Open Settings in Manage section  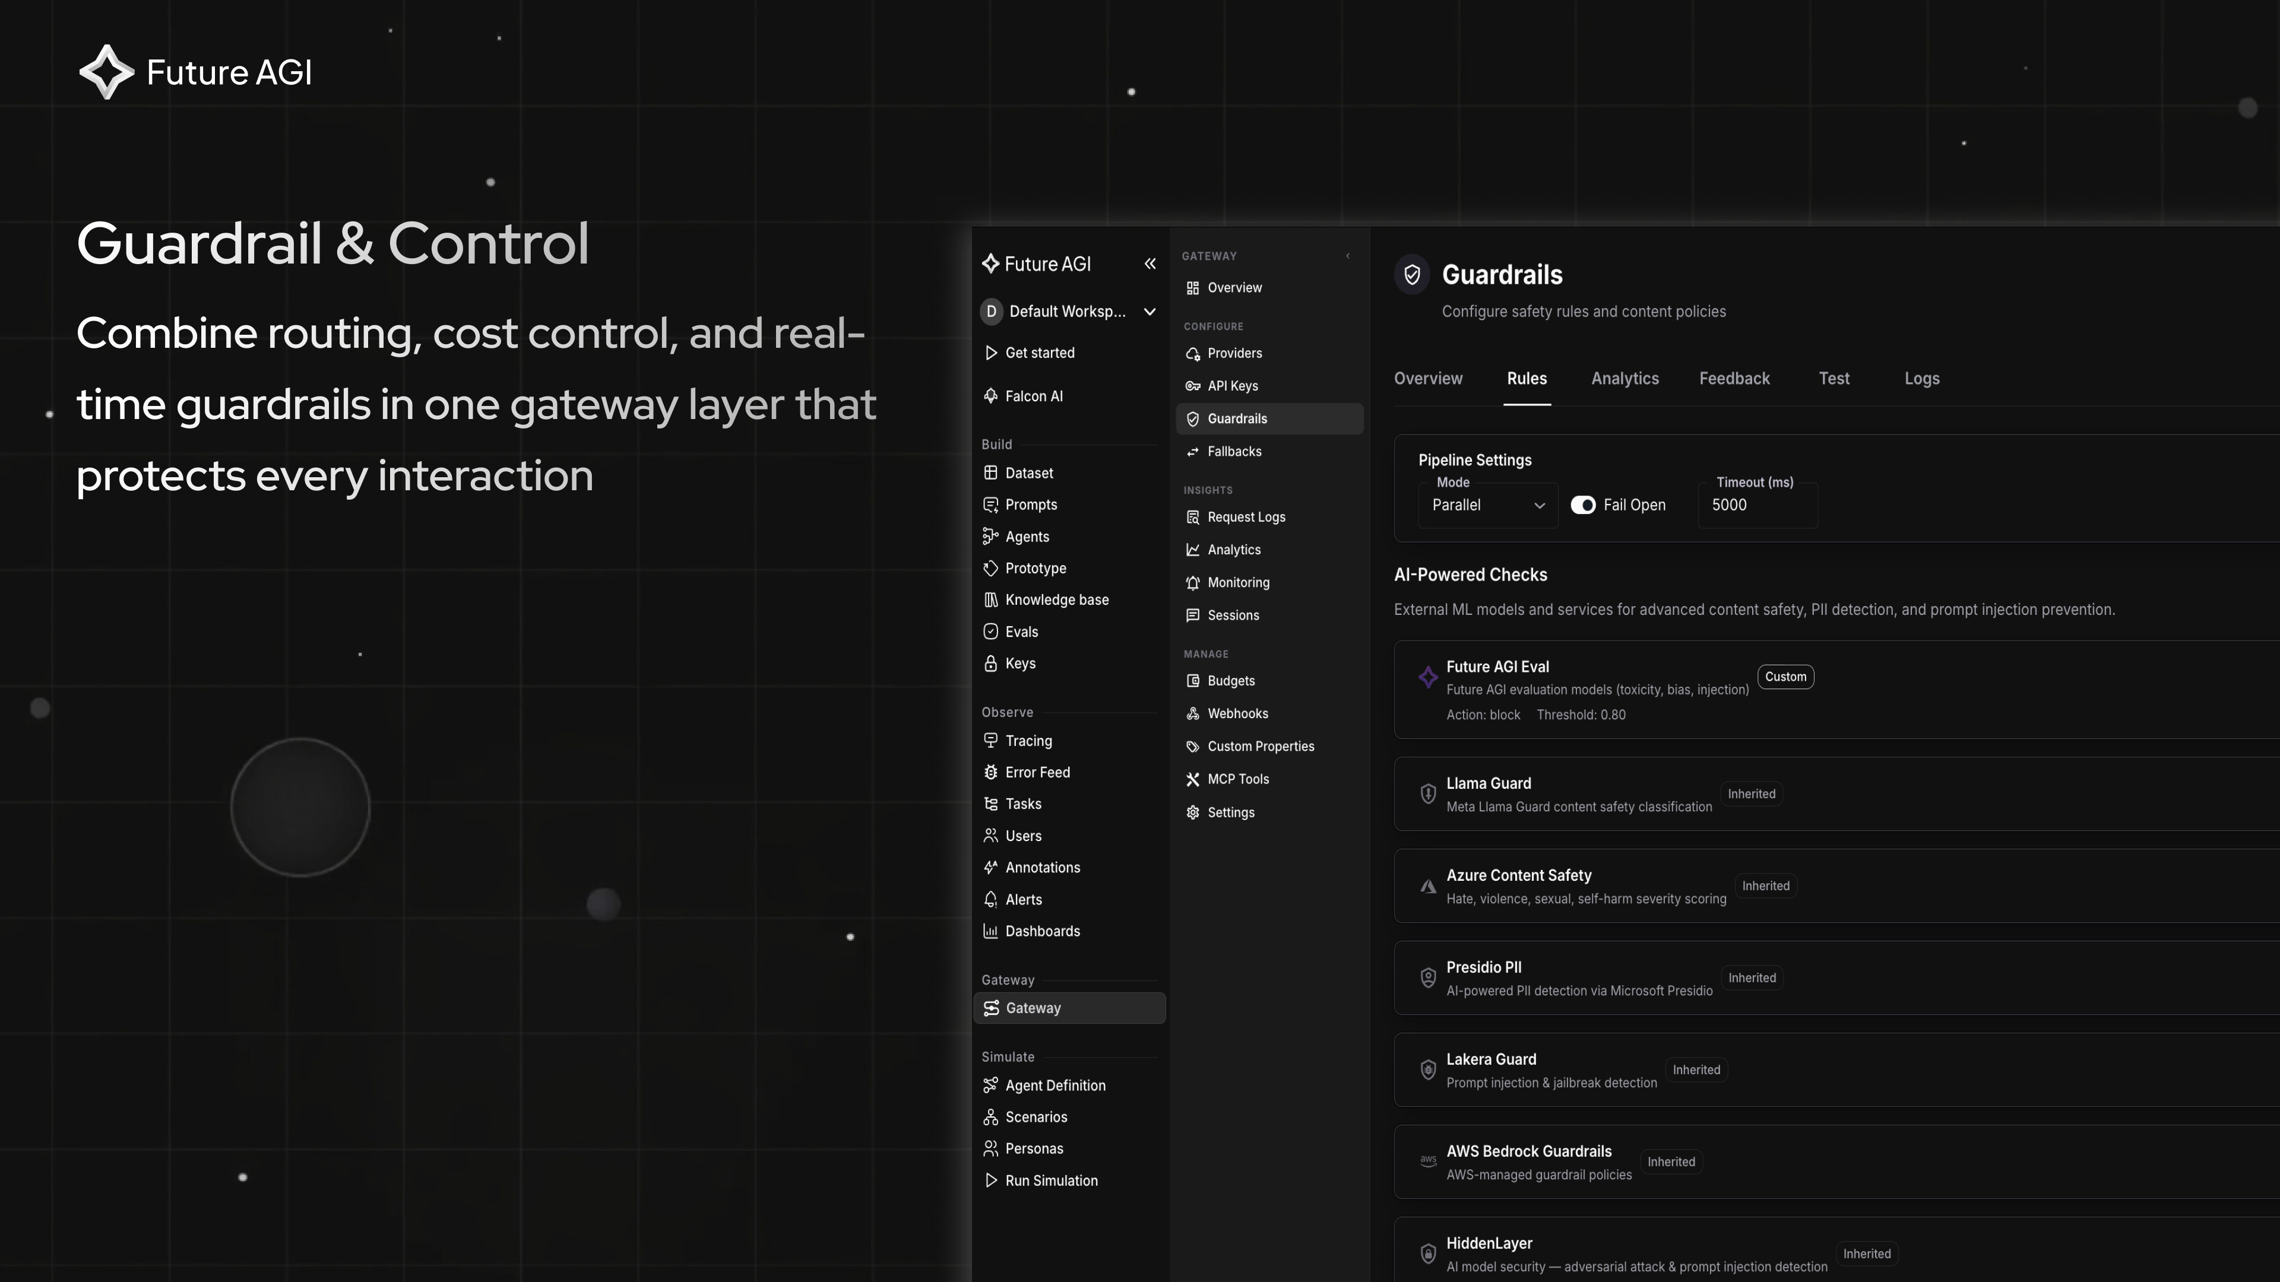(x=1269, y=813)
